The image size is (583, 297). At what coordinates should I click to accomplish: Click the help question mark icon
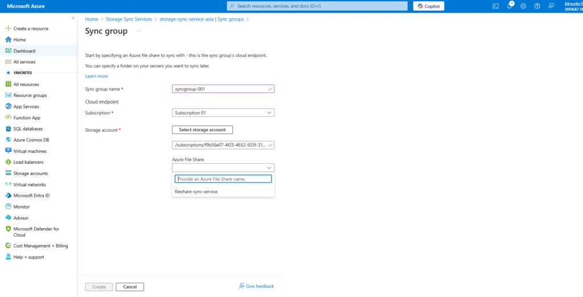[x=536, y=6]
